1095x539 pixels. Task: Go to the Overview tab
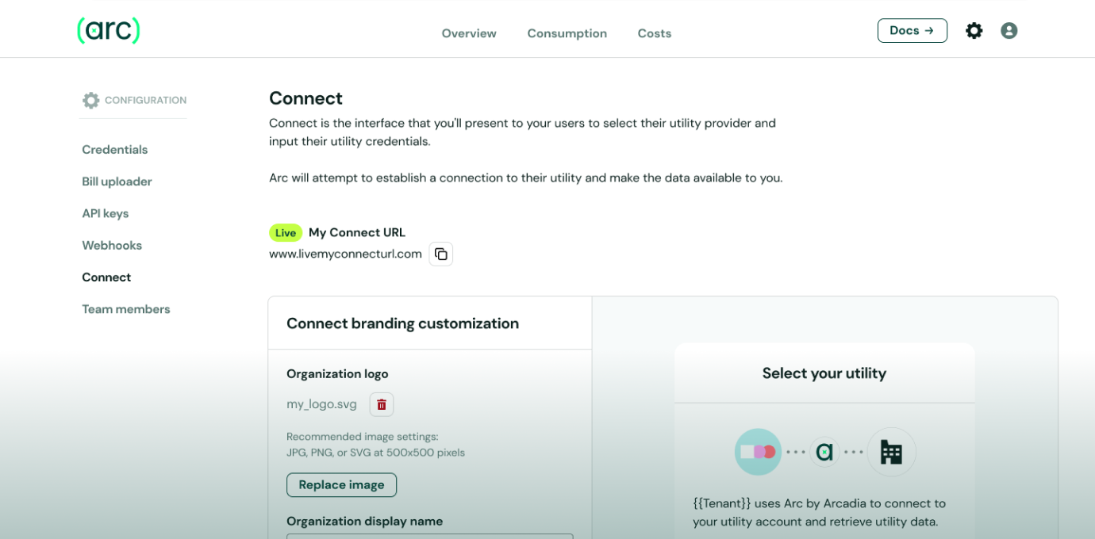tap(469, 33)
